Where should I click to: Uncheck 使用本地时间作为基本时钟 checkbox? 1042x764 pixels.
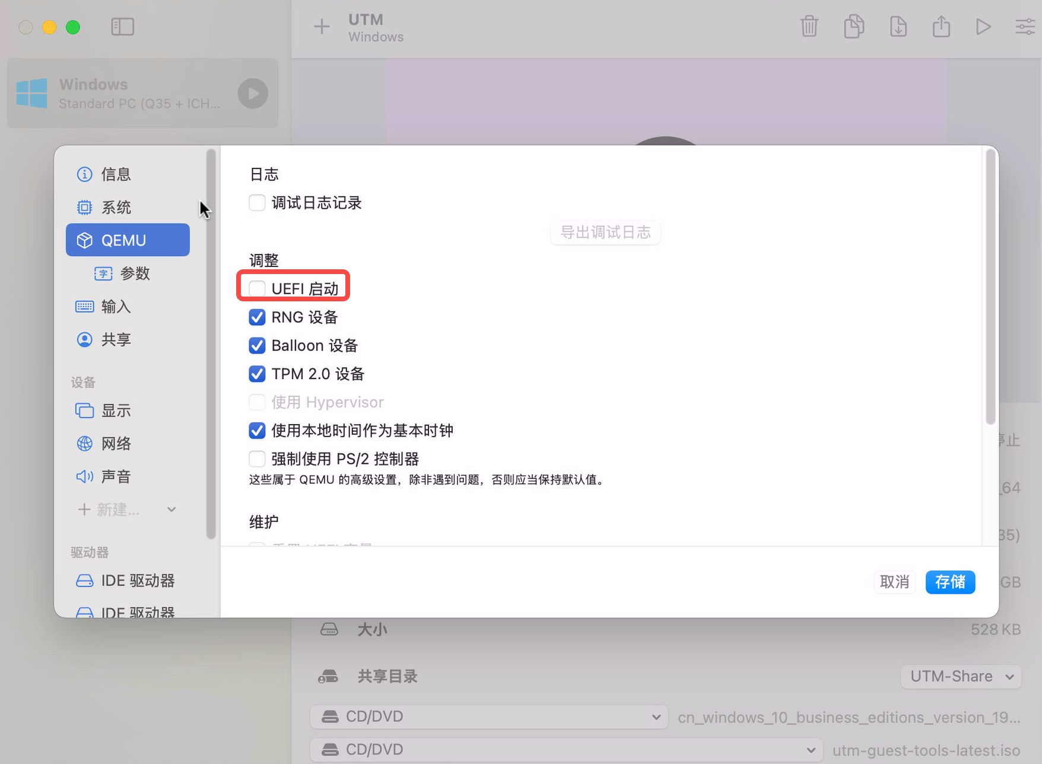coord(257,431)
